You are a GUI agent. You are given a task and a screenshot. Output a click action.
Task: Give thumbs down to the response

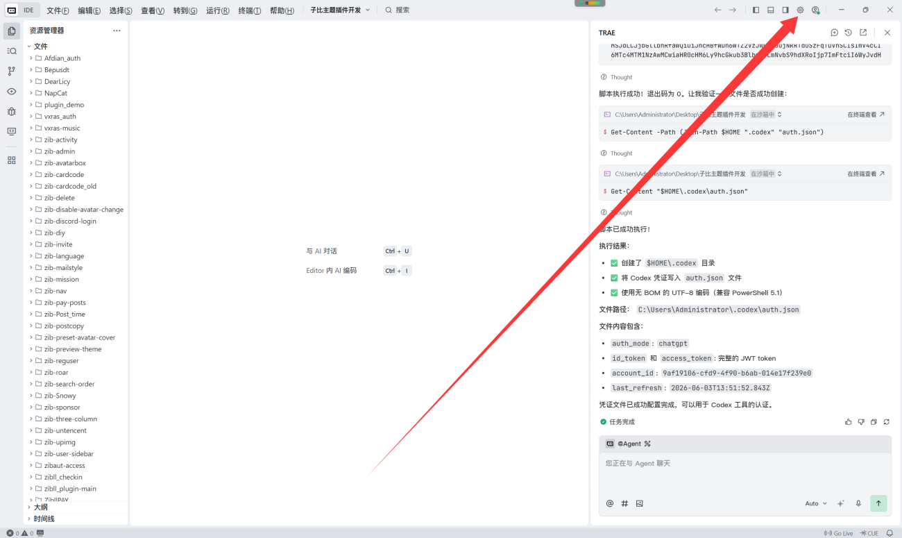point(861,422)
